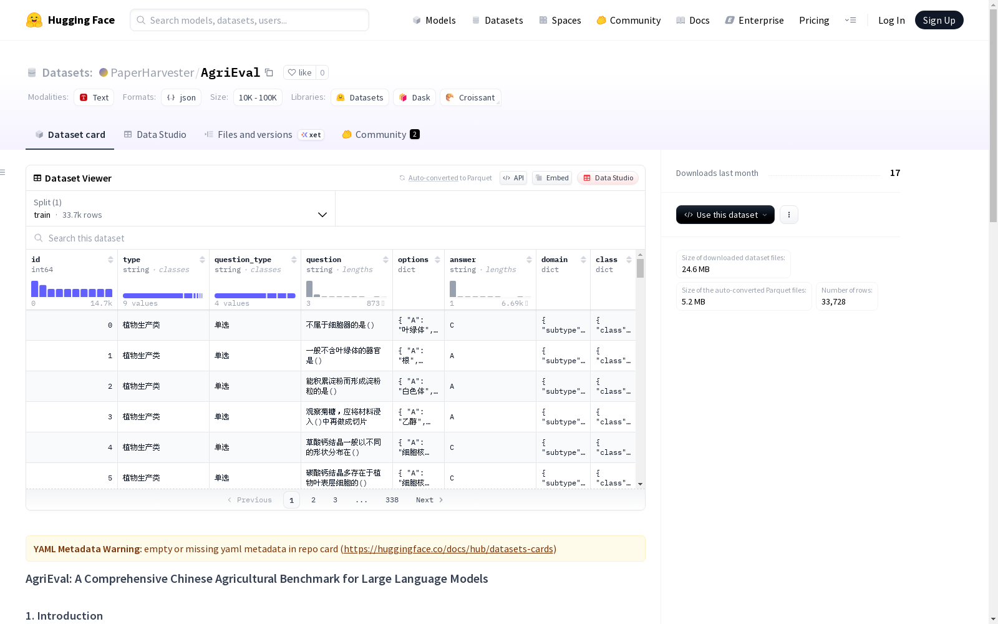998x624 pixels.
Task: Select the Text modality tag
Action: [x=94, y=97]
